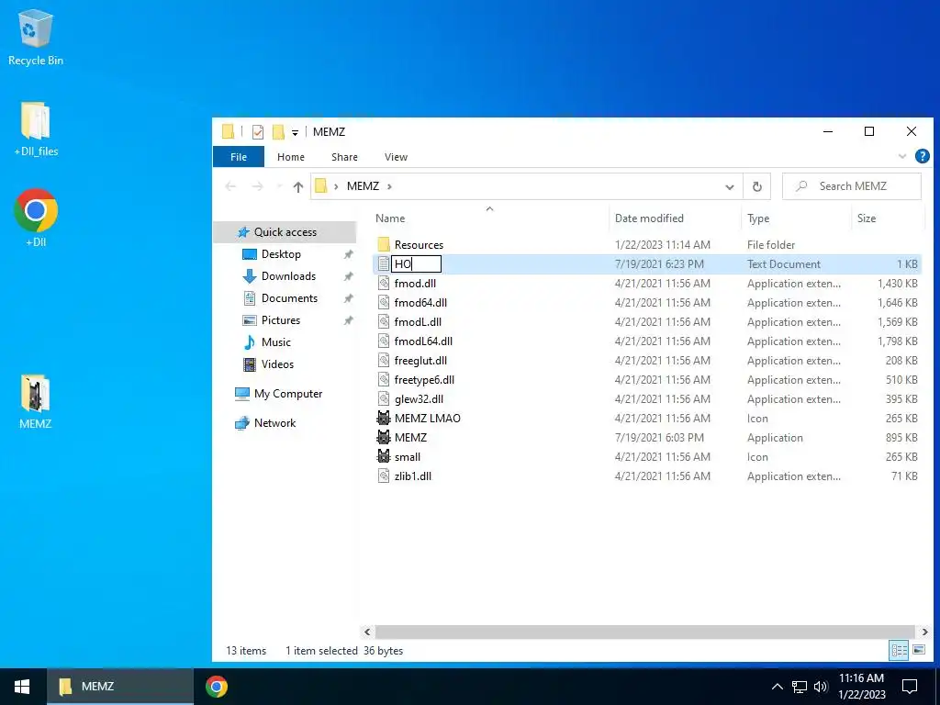
Task: Select the +Dll Chrome desktop shortcut
Action: pyautogui.click(x=36, y=218)
